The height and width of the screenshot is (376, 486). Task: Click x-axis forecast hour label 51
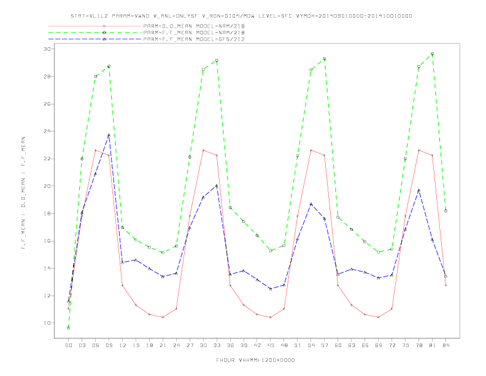pyautogui.click(x=298, y=345)
